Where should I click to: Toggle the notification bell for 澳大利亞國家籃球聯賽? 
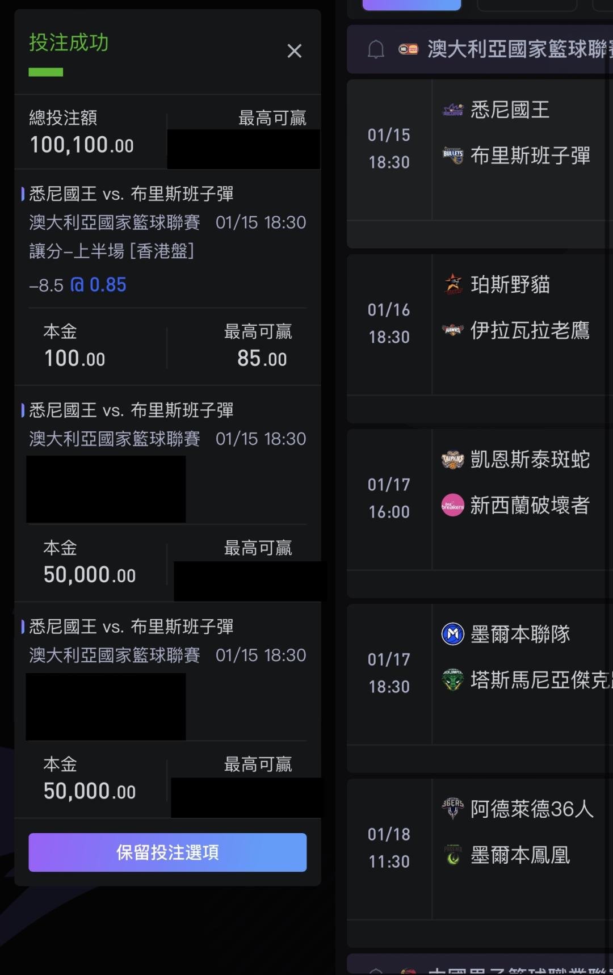[x=376, y=49]
